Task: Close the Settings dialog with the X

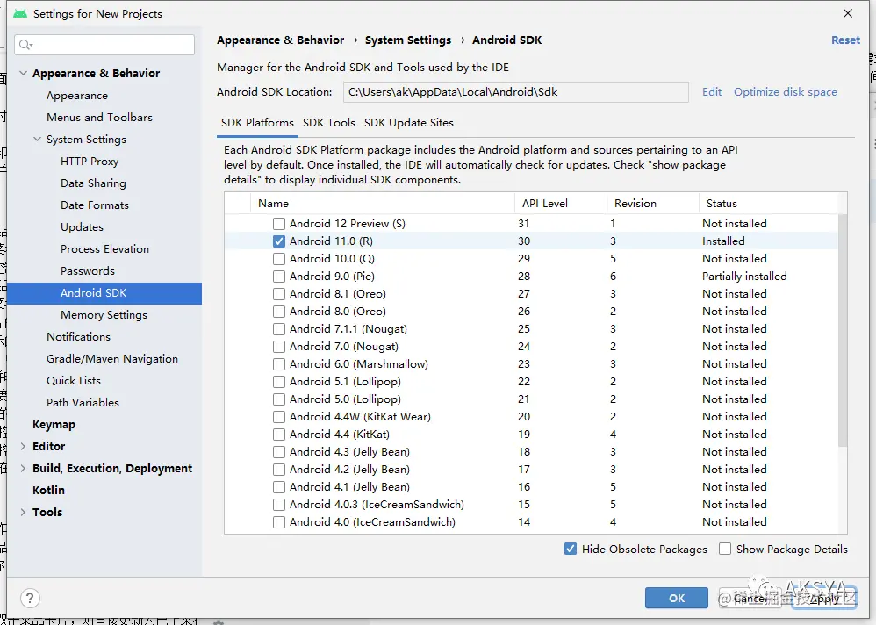Action: coord(848,13)
